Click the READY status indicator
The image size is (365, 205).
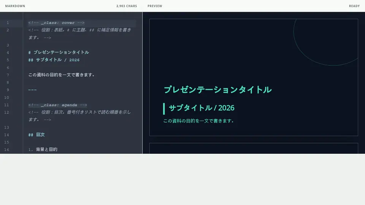pos(354,6)
